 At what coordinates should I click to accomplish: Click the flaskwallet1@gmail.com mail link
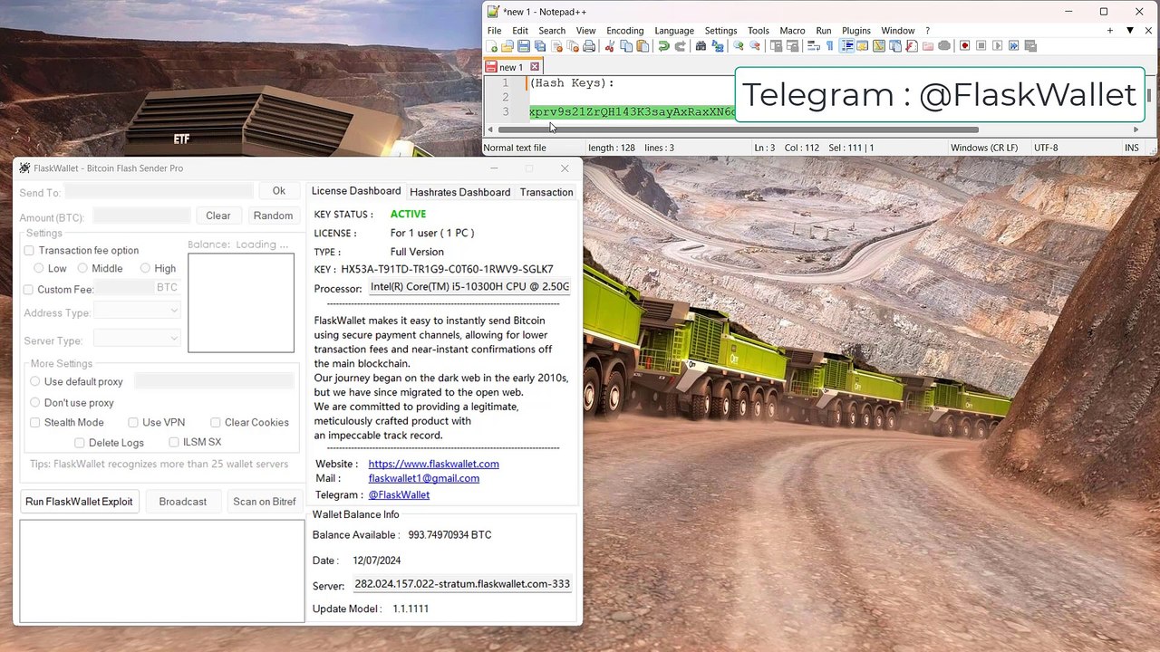(423, 478)
